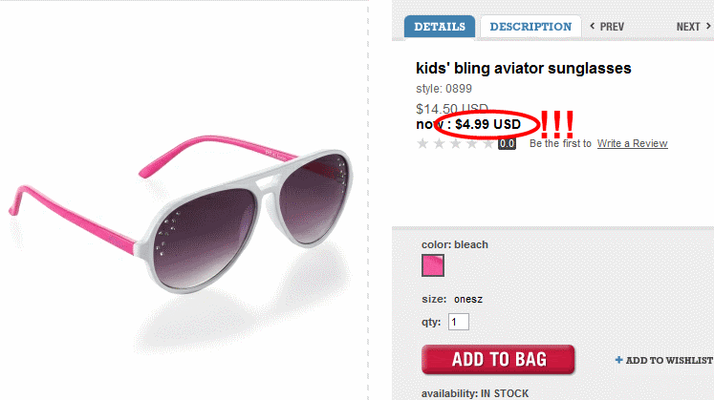714x400 pixels.
Task: Click the kids' bling aviator sunglasses title
Action: point(524,69)
